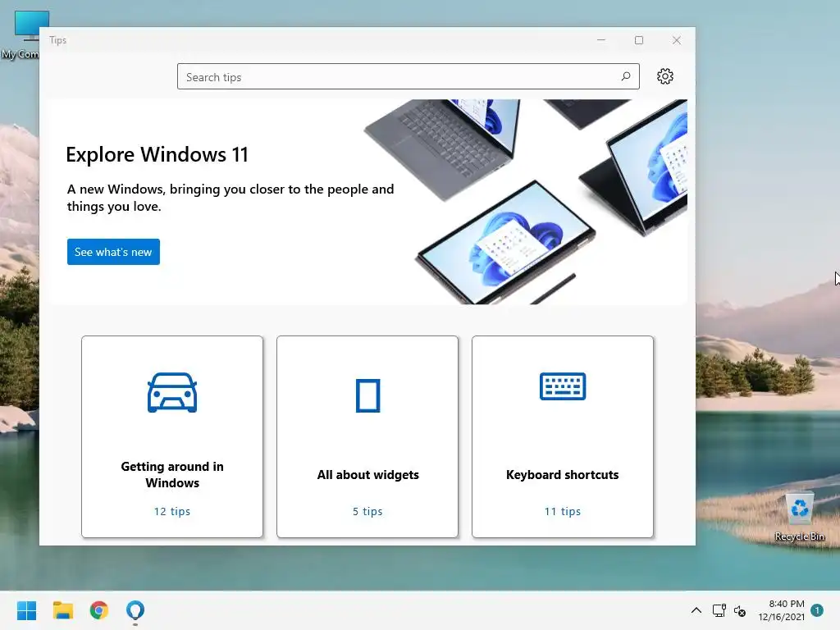
Task: Open File Explorer from the taskbar
Action: point(62,610)
